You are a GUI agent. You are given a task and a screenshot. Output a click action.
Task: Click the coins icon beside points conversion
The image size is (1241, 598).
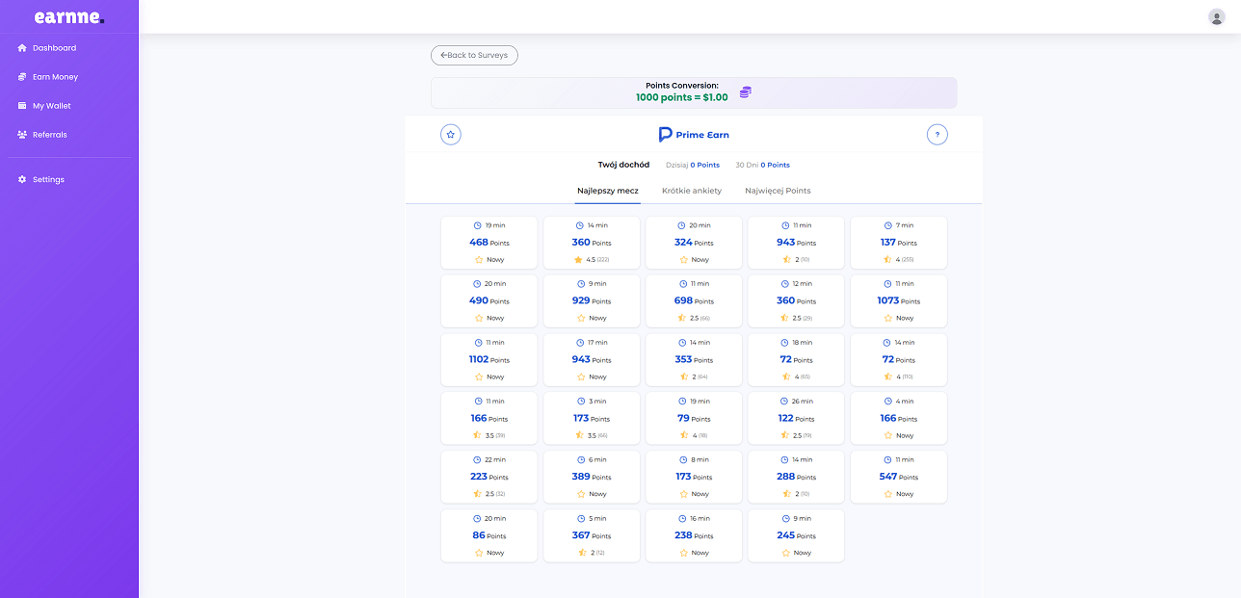pyautogui.click(x=746, y=92)
